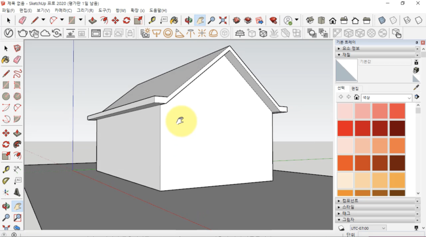Choose the Tape Measure tool in left toolbar
The height and width of the screenshot is (237, 426).
point(6,170)
